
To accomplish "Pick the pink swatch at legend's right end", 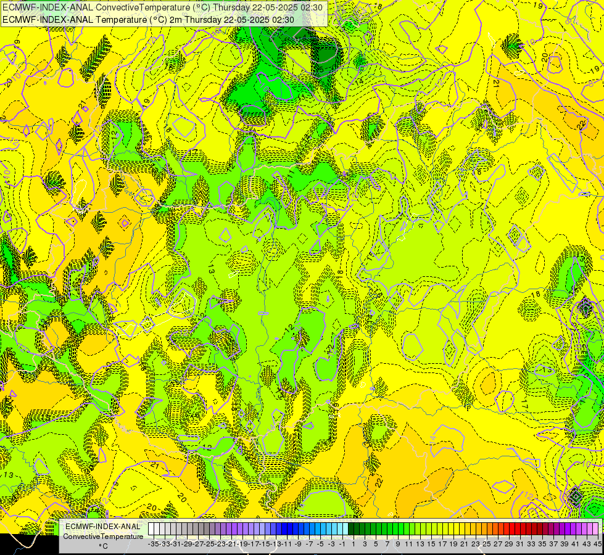I will 595,529.
